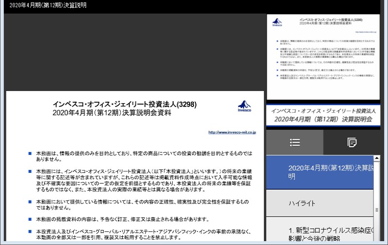Open the notes document tab icon
The width and height of the screenshot is (388, 245).
pos(352,142)
